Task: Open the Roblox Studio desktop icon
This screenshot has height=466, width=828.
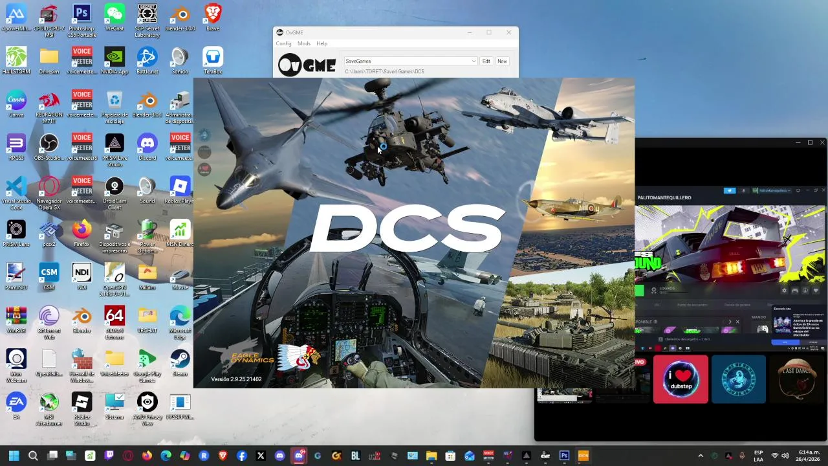Action: point(82,409)
